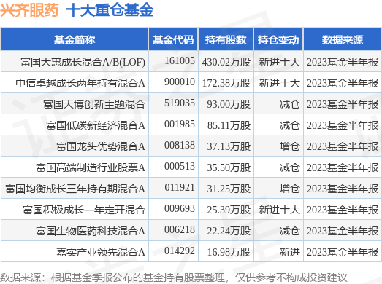This screenshot has height=284, width=382.
Task: Click 增仓 in the 011921 row
Action: [x=290, y=189]
